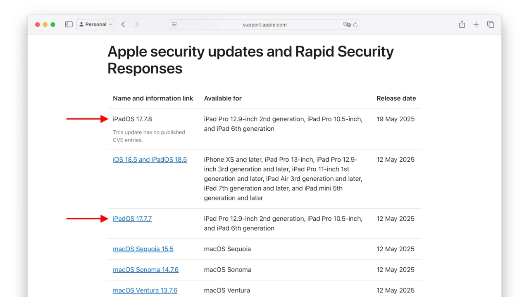The width and height of the screenshot is (529, 297).
Task: Click the translate page icon
Action: [347, 25]
